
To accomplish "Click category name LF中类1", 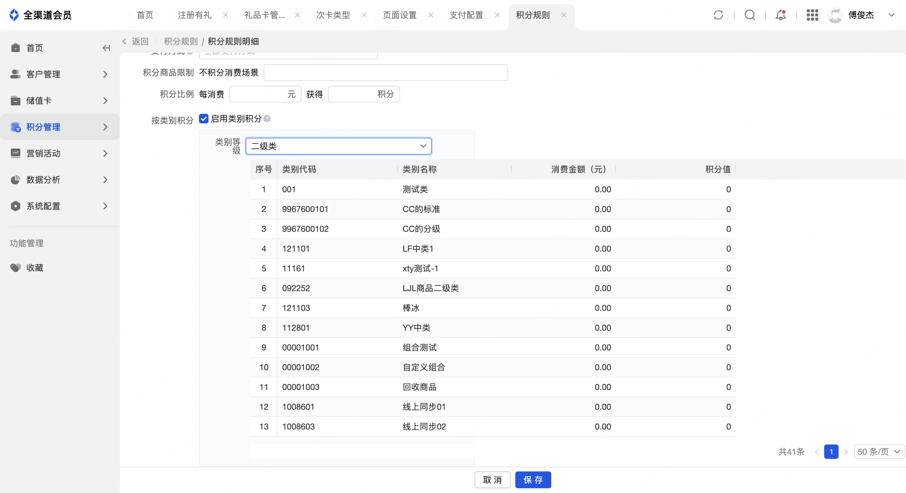I will (x=418, y=249).
